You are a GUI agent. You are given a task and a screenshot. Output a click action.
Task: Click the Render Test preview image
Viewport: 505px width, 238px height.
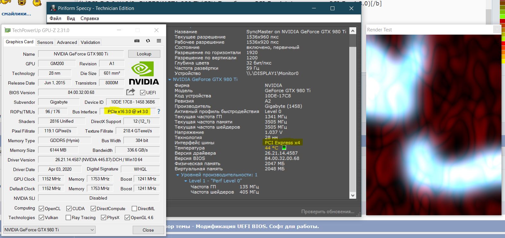[x=433, y=125]
